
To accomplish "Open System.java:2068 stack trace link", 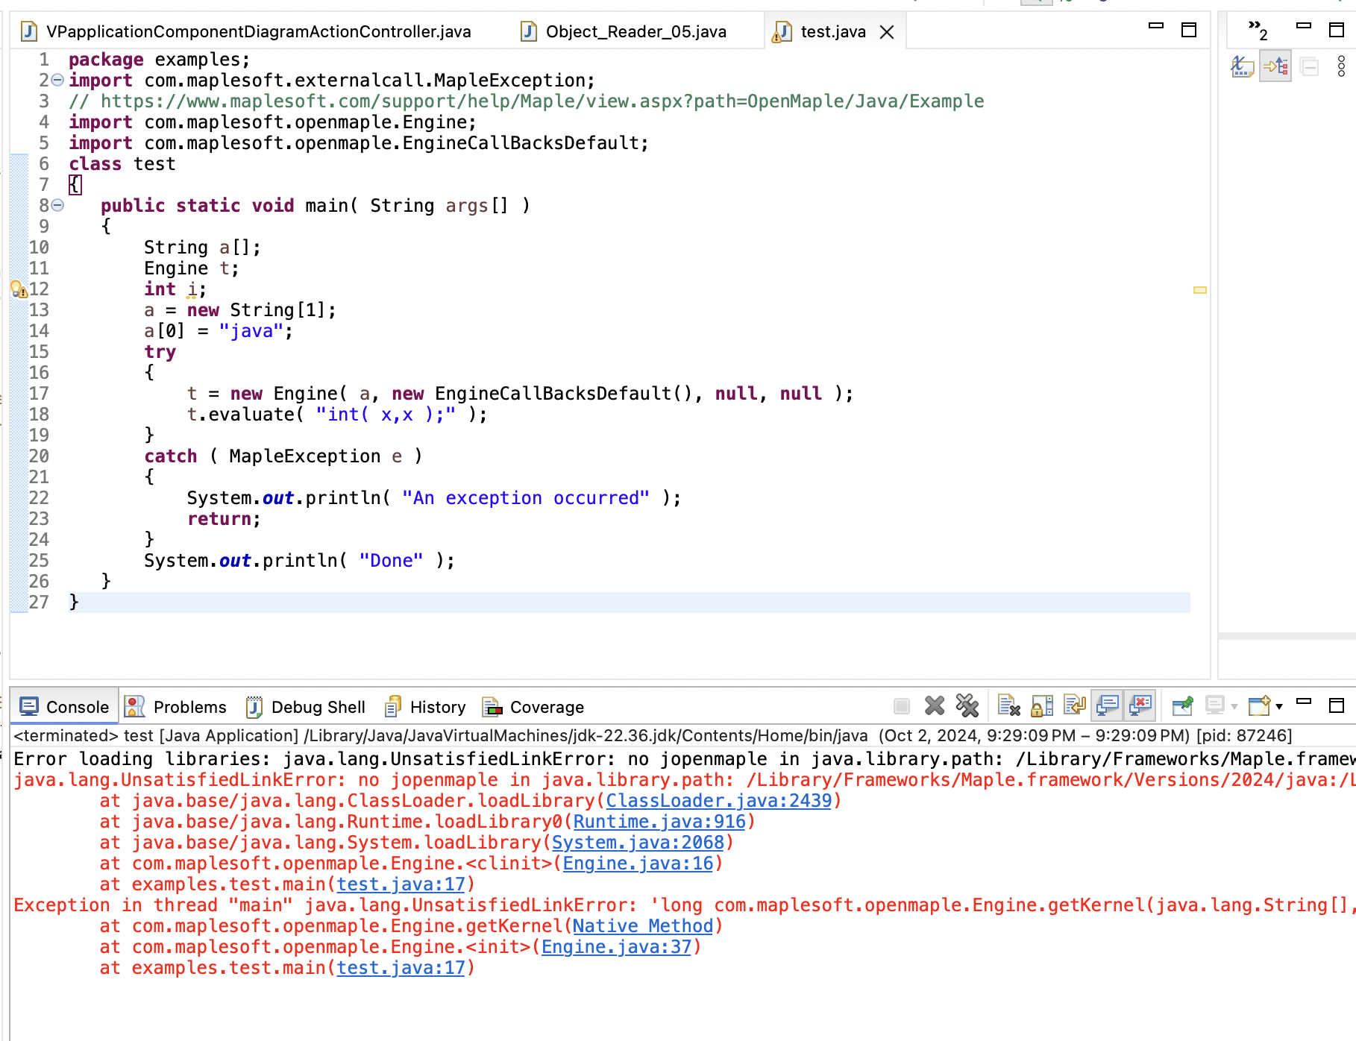I will [638, 843].
